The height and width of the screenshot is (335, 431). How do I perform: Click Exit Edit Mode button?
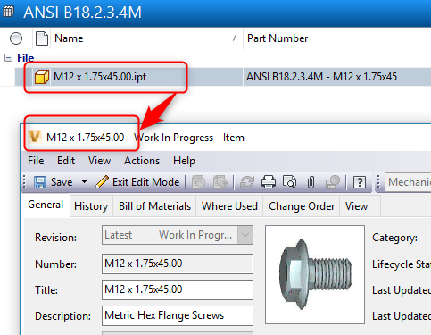pyautogui.click(x=137, y=182)
